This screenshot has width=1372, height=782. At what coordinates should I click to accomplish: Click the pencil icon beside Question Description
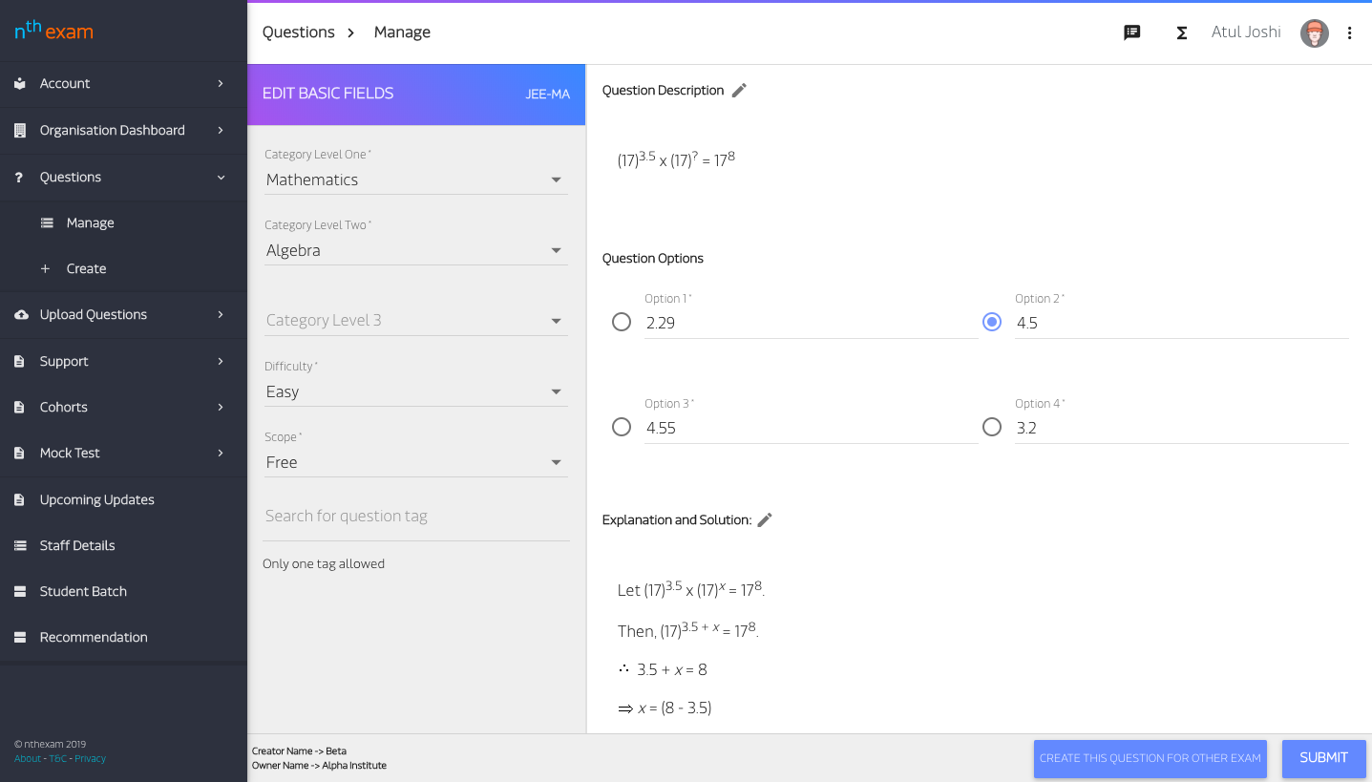(739, 91)
